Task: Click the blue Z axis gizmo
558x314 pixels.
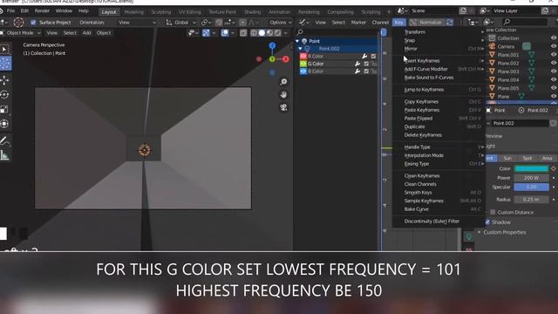Action: [x=272, y=45]
